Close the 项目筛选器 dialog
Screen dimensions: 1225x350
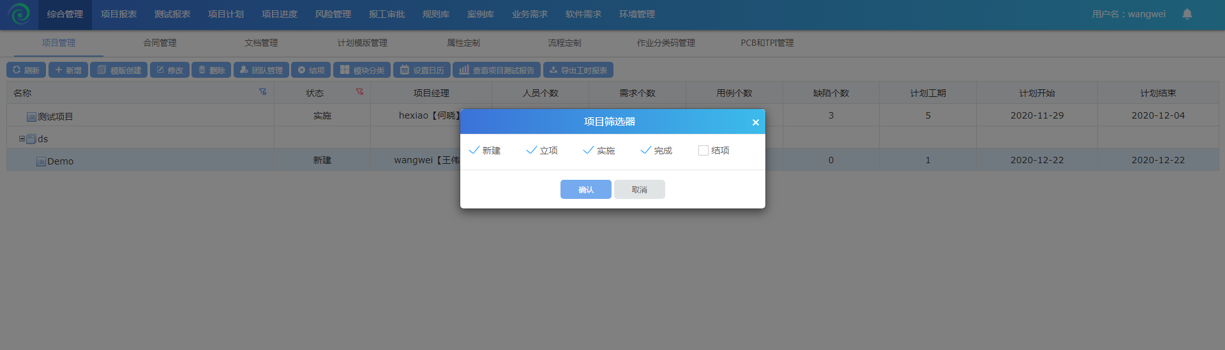point(755,122)
